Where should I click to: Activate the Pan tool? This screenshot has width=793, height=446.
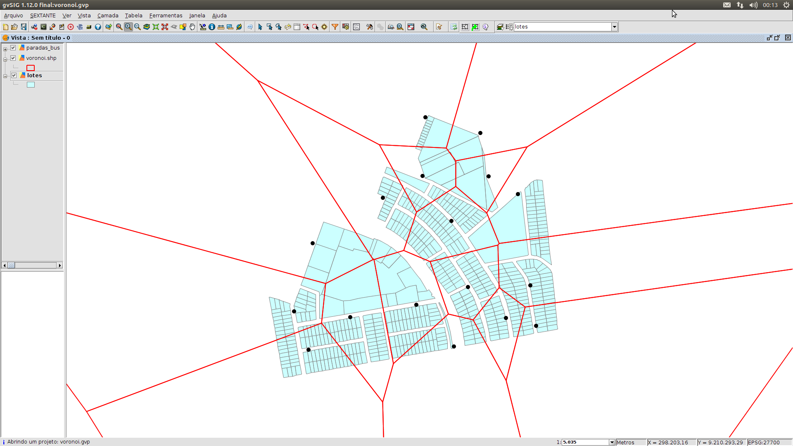coord(192,26)
